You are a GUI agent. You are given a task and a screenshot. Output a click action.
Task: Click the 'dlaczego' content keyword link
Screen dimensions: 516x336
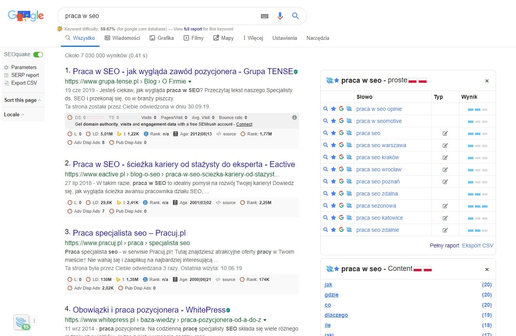(336, 315)
